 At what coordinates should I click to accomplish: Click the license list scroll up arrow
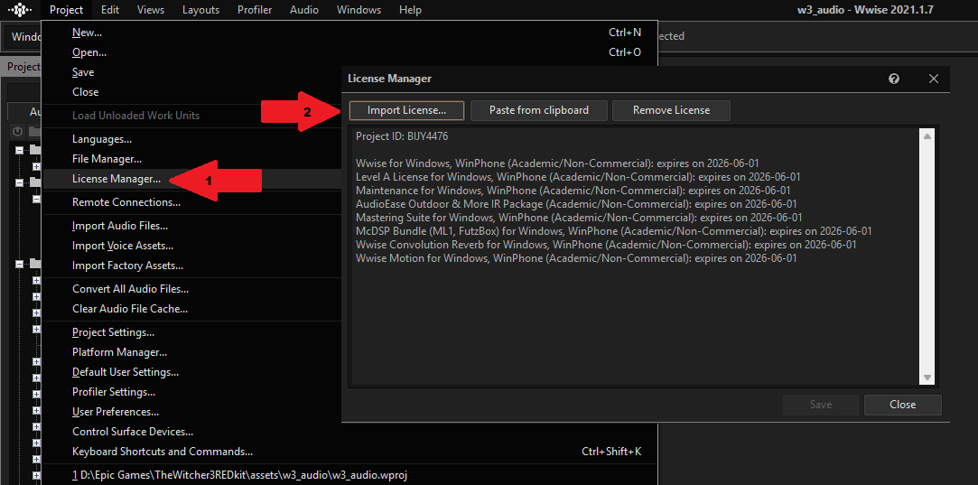927,136
